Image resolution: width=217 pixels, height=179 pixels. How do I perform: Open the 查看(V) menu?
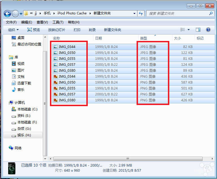(42, 22)
